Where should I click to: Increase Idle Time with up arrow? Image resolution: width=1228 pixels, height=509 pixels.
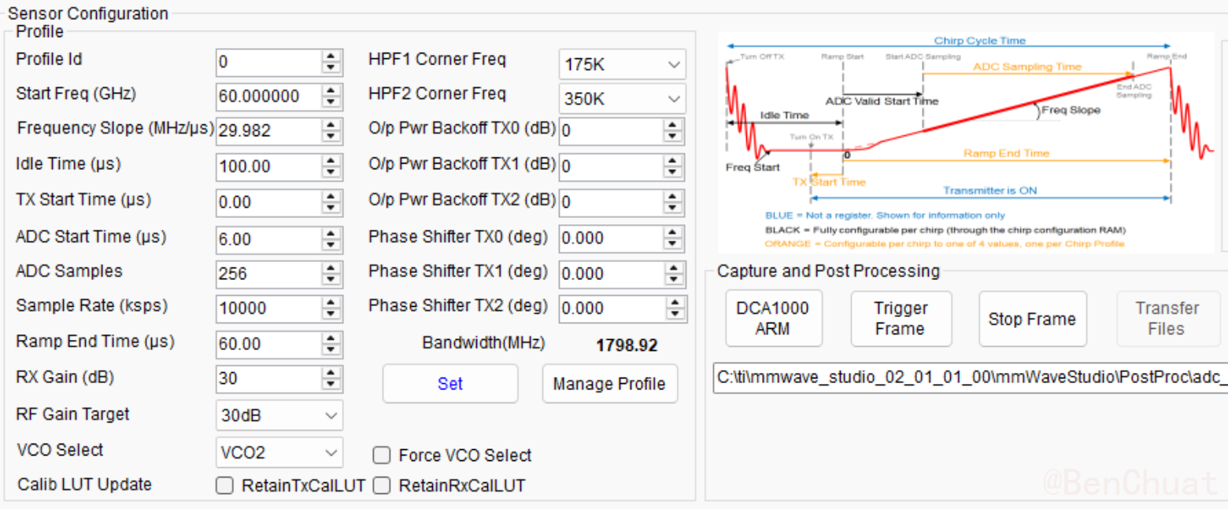point(331,161)
